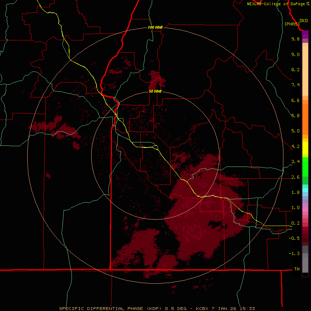Click the cyan segment of the color bar
Image resolution: width=311 pixels, height=311 pixels.
pyautogui.click(x=305, y=190)
